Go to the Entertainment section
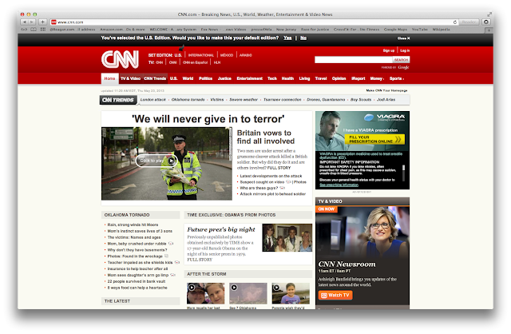The height and width of the screenshot is (334, 511). (x=249, y=78)
